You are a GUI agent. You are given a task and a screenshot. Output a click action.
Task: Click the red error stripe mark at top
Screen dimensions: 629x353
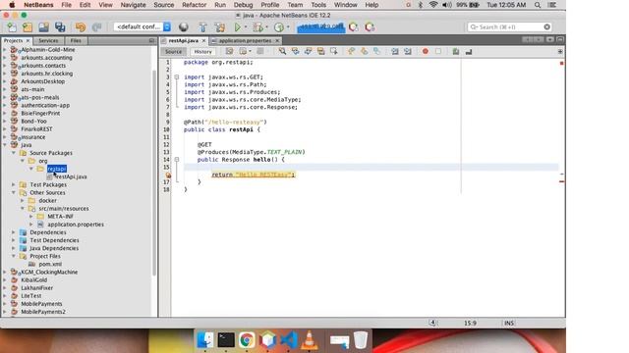[x=561, y=63]
